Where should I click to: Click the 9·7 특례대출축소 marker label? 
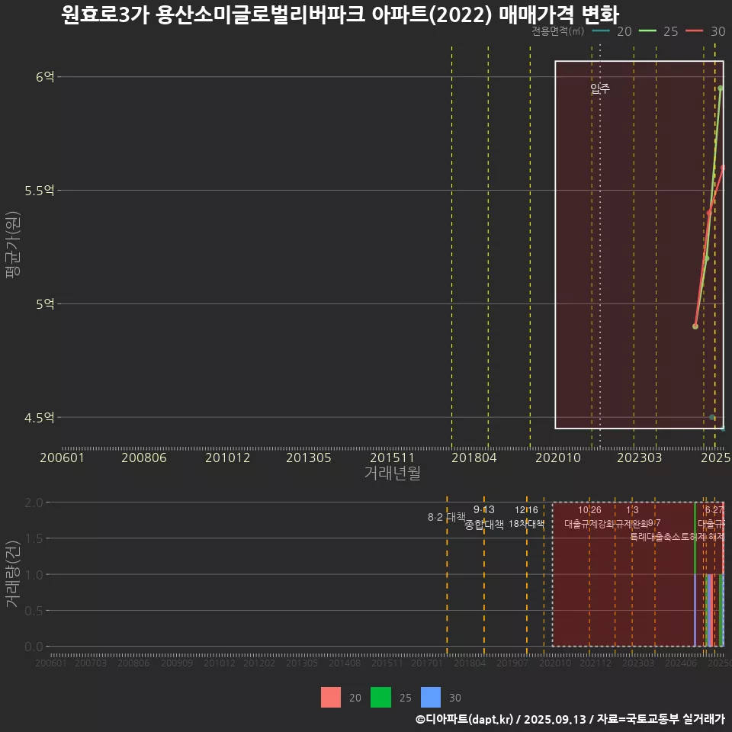(654, 530)
